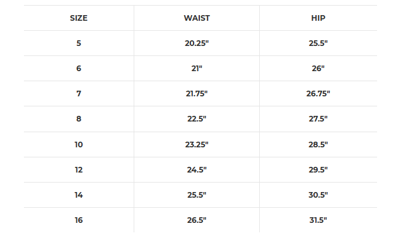401x238 pixels.
Task: Select the size 5 row label
Action: coord(79,43)
